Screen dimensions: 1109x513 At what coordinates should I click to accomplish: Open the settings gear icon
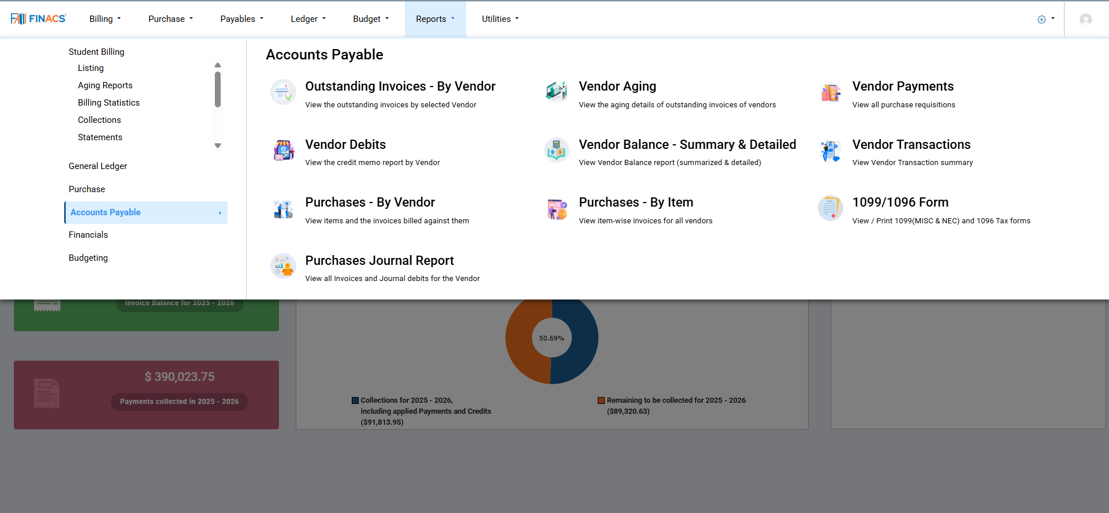coord(1041,19)
